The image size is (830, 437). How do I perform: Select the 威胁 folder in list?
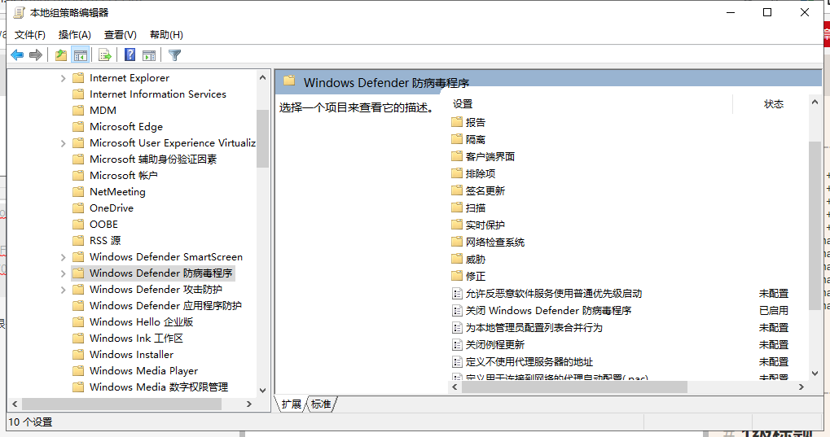pyautogui.click(x=476, y=260)
